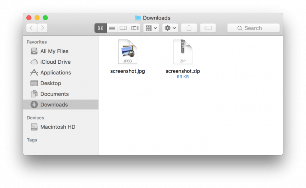The height and width of the screenshot is (188, 306).
Task: Open the item arrangement dropdown
Action: coord(151,28)
